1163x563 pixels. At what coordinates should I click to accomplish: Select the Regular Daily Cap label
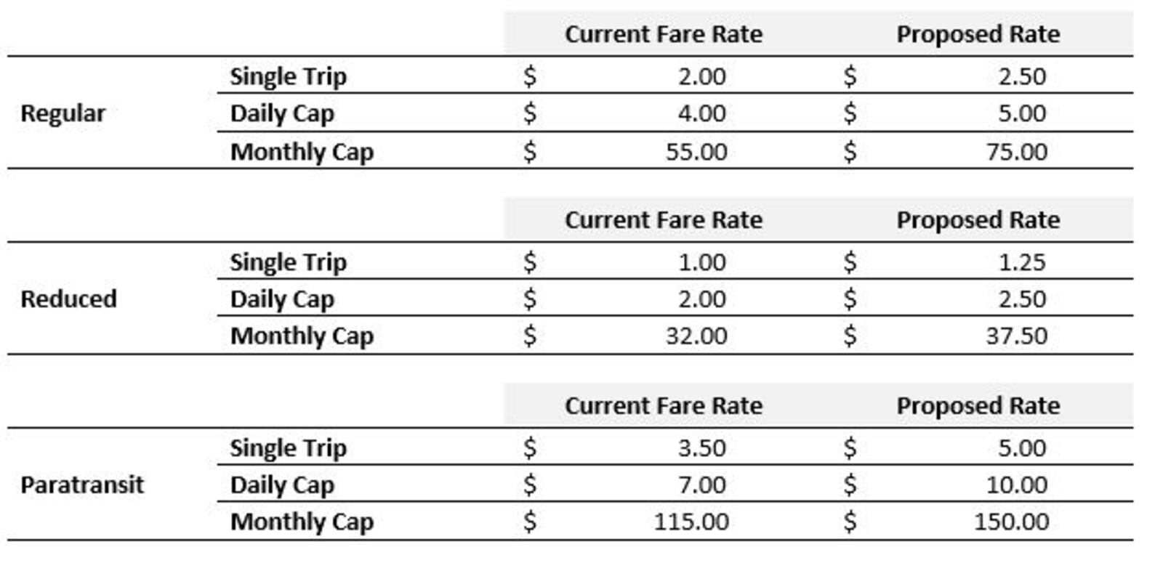[282, 113]
